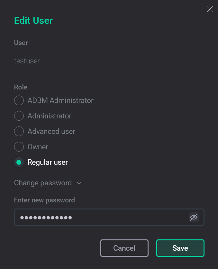Image resolution: width=218 pixels, height=269 pixels.
Task: Click the Regular user label text
Action: coord(48,162)
